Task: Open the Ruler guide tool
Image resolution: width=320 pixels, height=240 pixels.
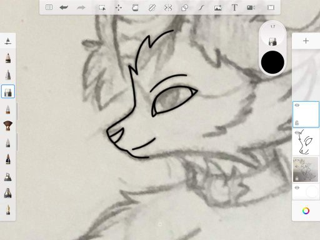Action: (152, 7)
